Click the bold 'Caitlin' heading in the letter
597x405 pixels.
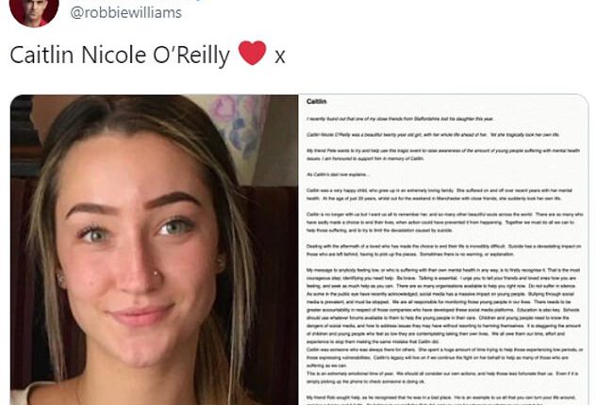316,102
